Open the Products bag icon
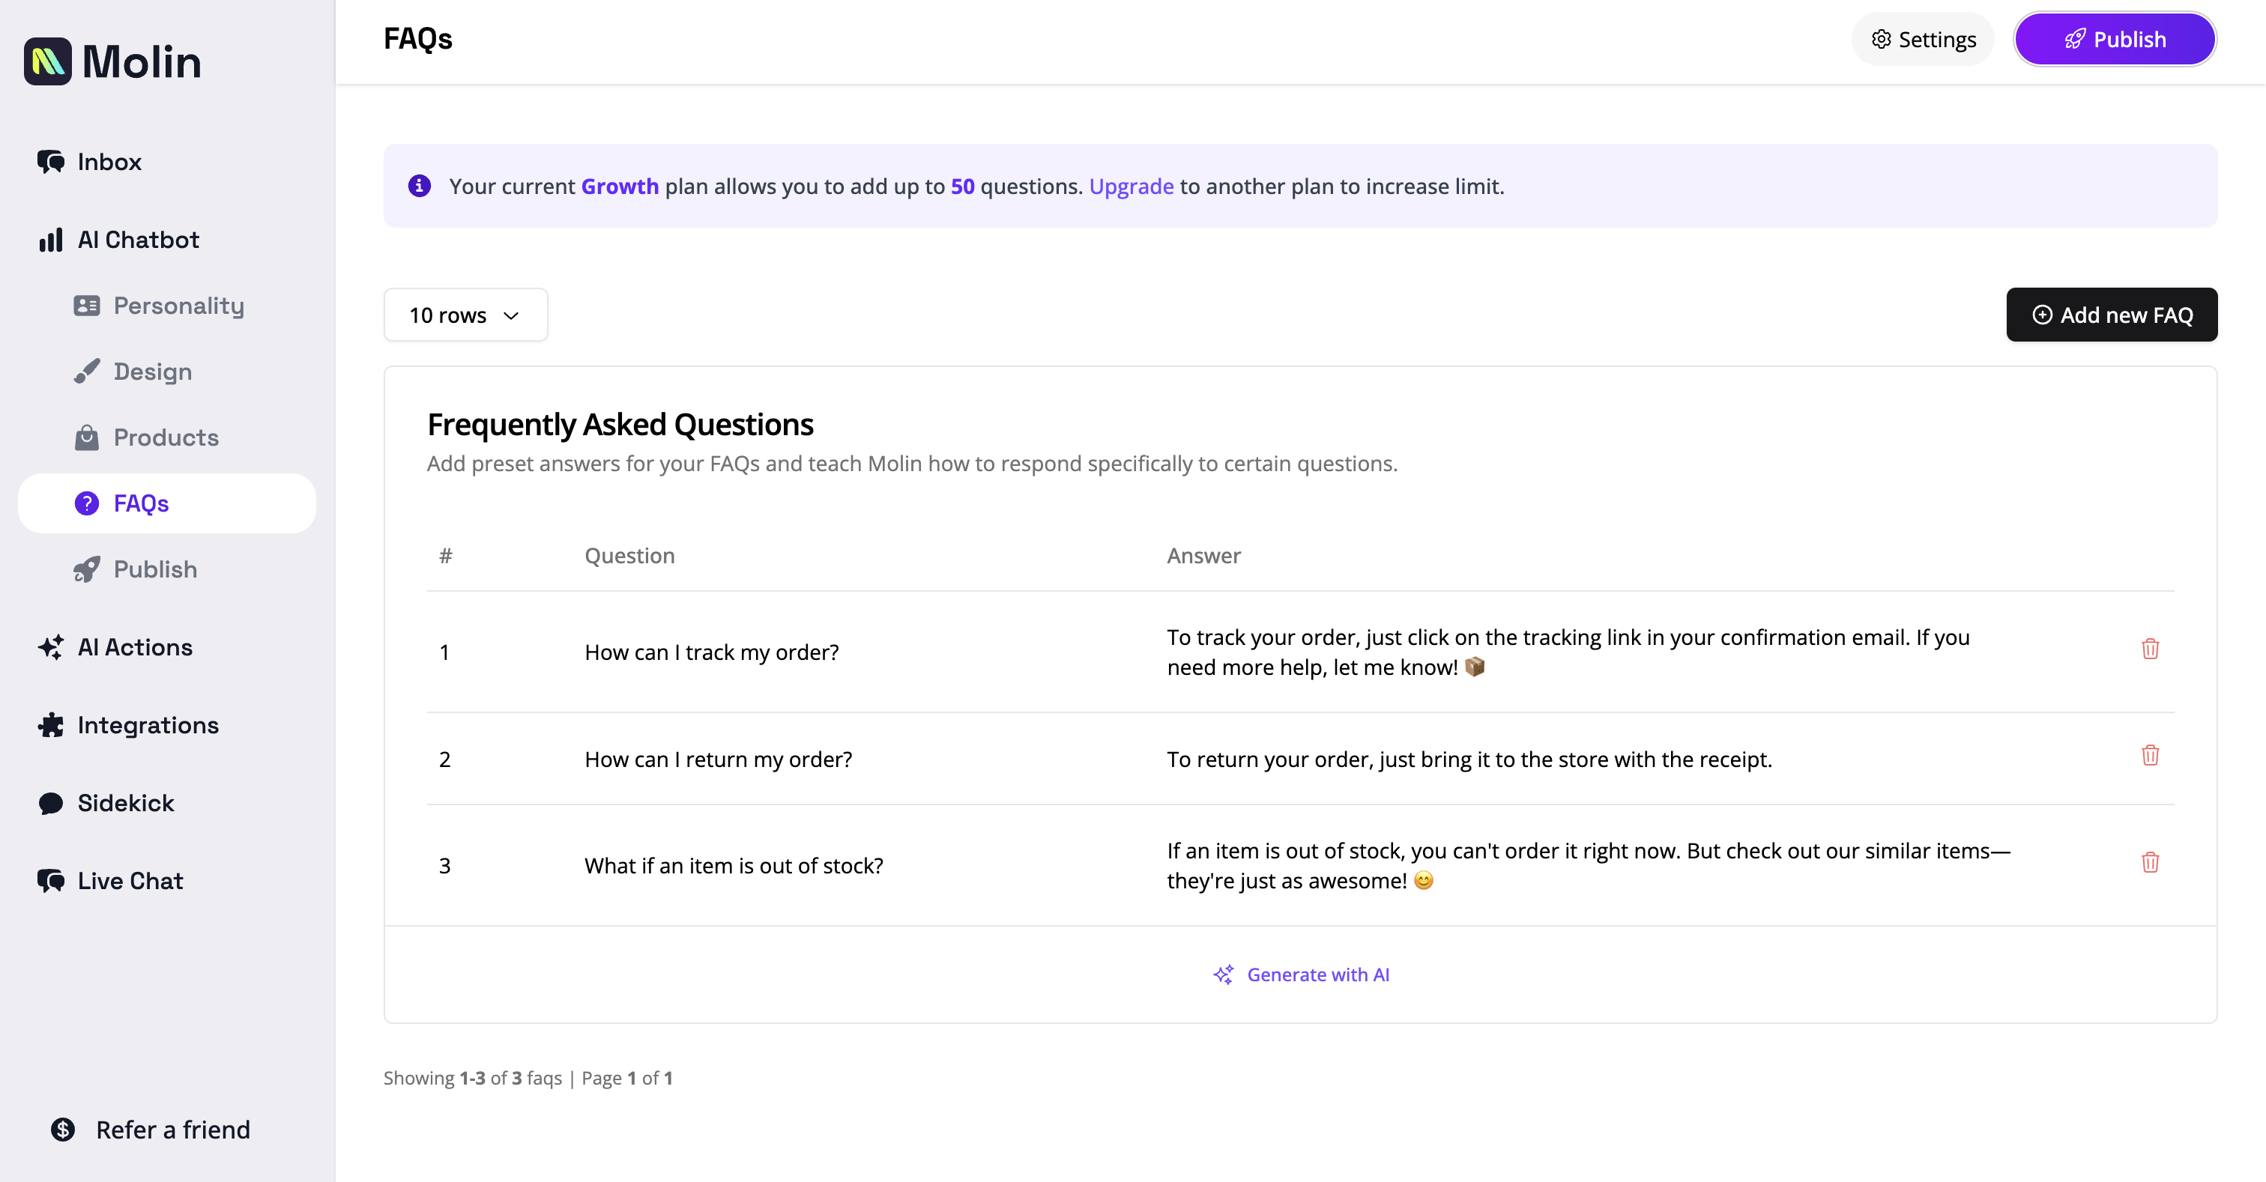Screen dimensions: 2266x1182 pos(88,437)
